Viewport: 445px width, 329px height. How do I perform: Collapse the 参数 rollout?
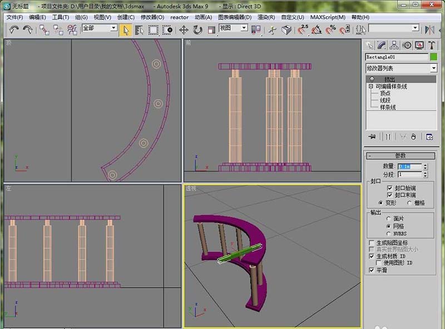[x=400, y=156]
